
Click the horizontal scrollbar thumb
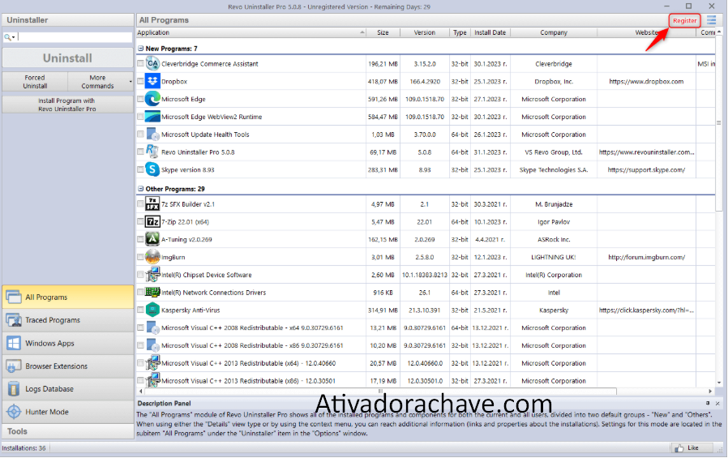(x=381, y=392)
